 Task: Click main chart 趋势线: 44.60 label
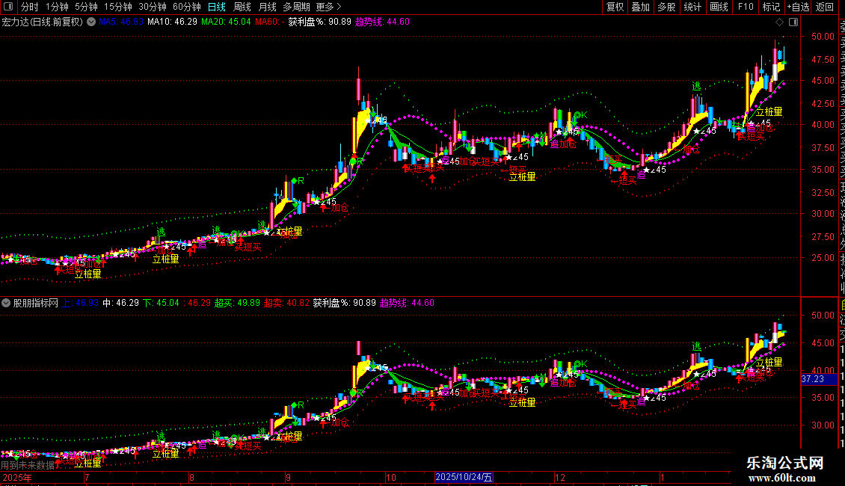[x=382, y=22]
